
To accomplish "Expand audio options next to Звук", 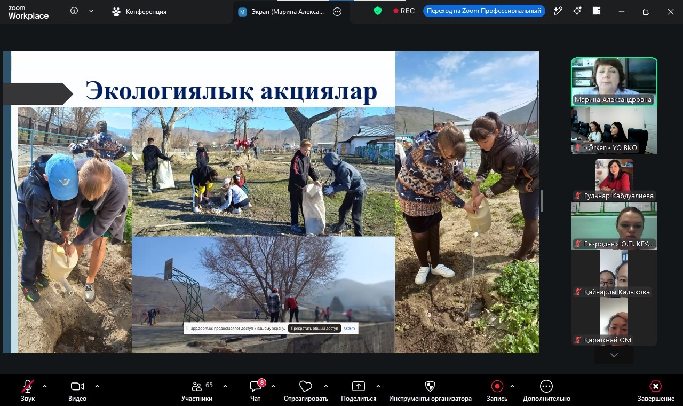I will 45,386.
